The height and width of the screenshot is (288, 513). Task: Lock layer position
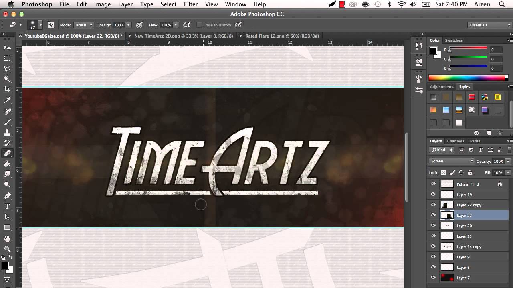tap(461, 173)
